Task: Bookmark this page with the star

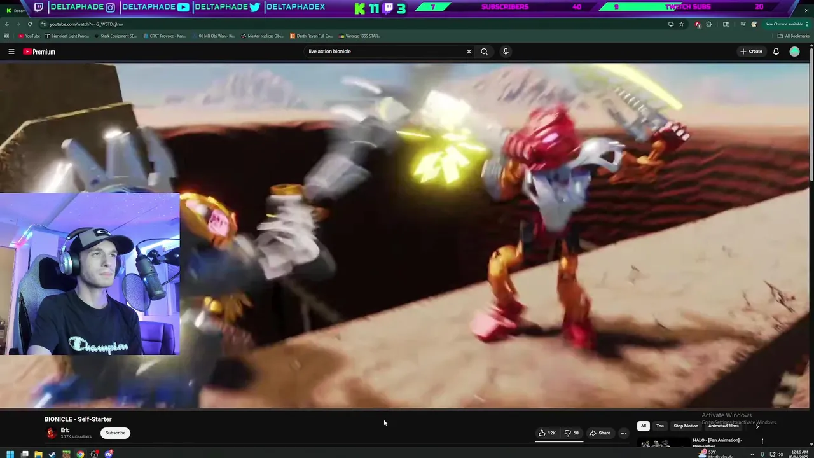Action: click(681, 24)
